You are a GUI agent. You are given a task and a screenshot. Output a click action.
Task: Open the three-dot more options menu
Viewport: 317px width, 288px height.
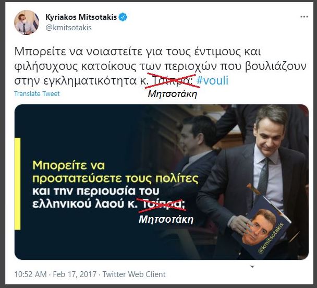click(304, 17)
